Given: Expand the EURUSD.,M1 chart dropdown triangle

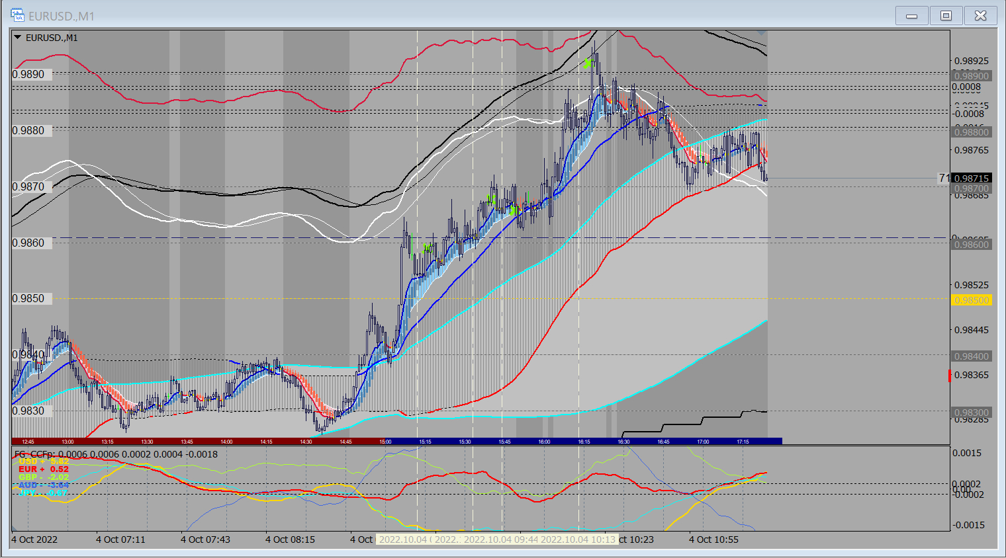Looking at the screenshot, I should pos(18,38).
